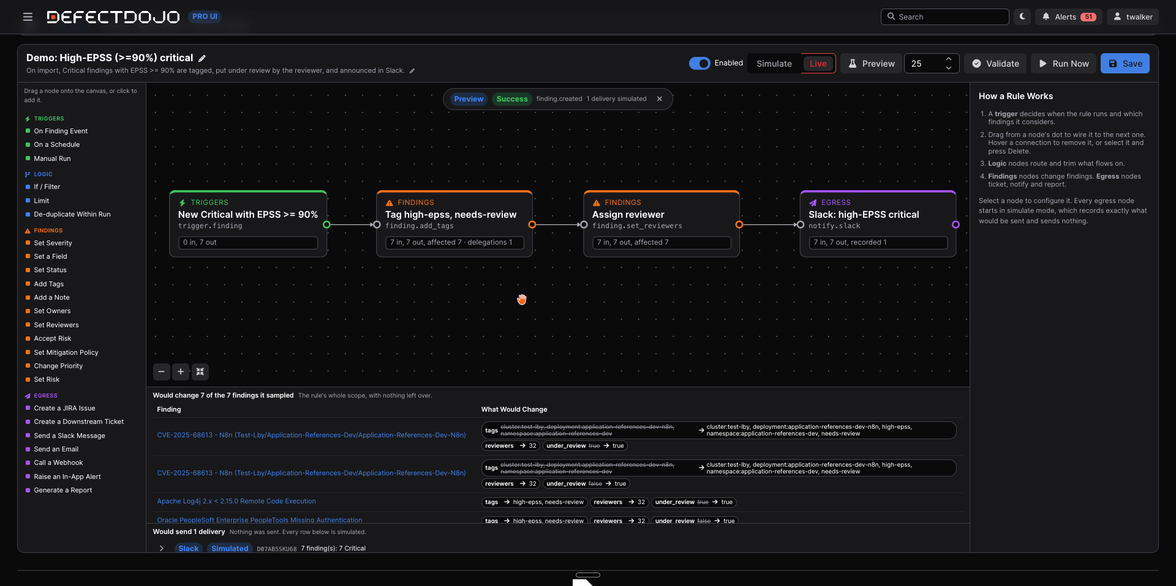Open the twalker user menu
1176x586 pixels.
point(1133,17)
